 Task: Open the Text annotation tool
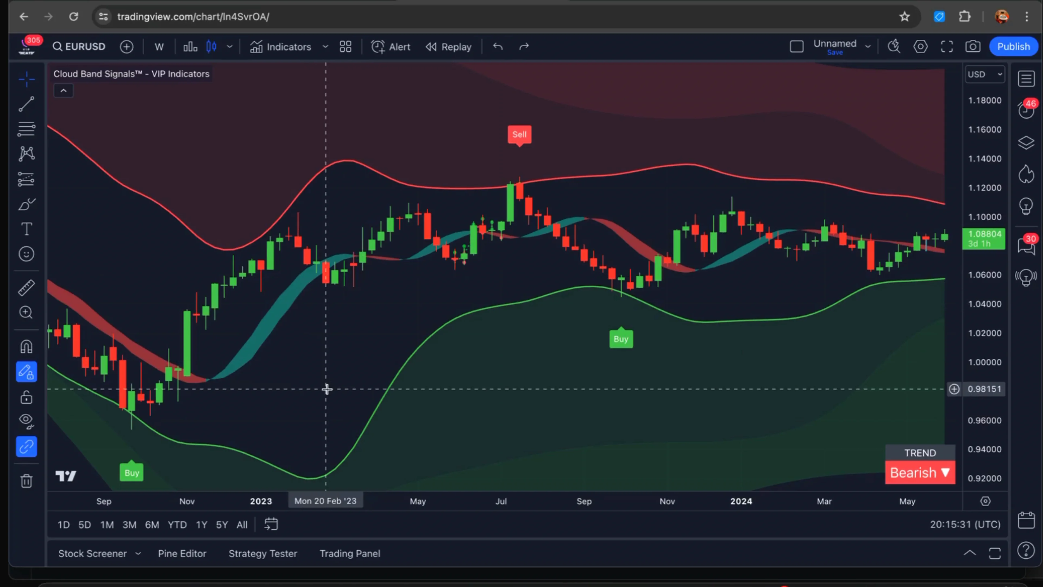(26, 229)
